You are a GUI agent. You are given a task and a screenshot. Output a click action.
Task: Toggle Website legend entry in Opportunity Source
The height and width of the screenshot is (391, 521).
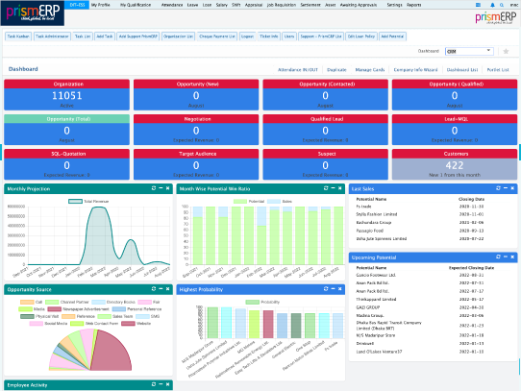coord(136,323)
